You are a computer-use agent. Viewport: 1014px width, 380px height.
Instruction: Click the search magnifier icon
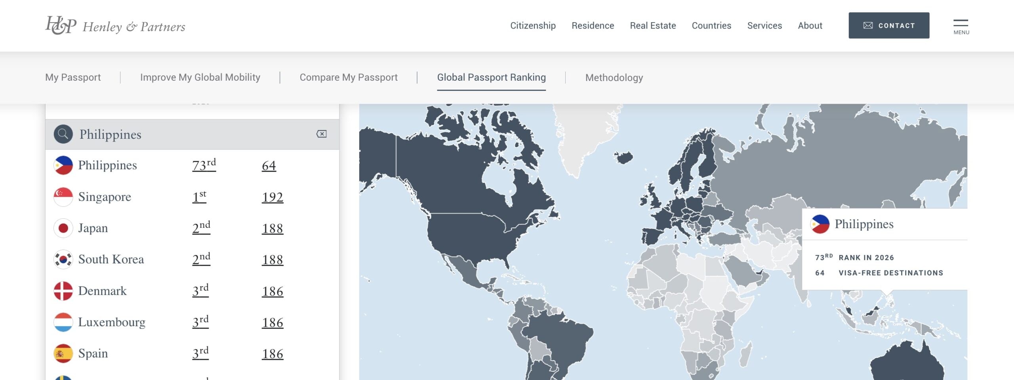click(x=63, y=134)
